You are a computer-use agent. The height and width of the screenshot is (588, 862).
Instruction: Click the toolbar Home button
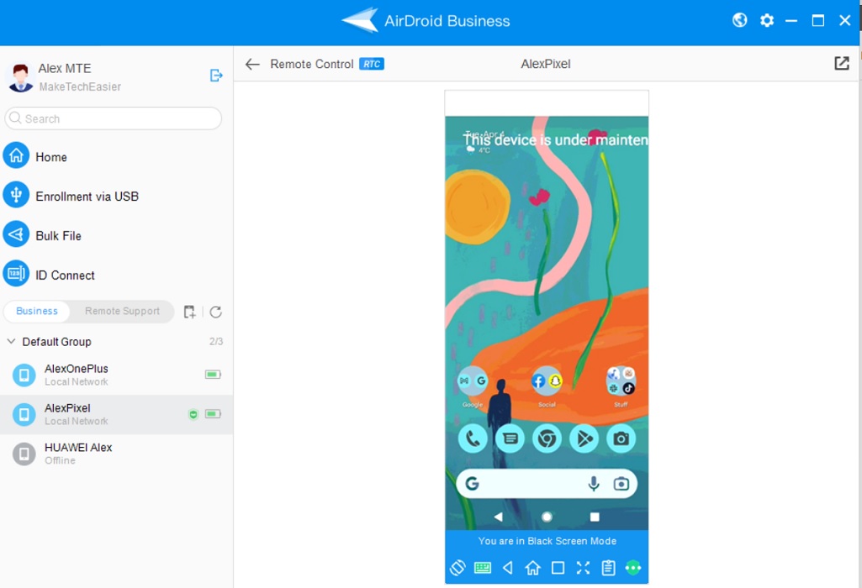[x=532, y=568]
